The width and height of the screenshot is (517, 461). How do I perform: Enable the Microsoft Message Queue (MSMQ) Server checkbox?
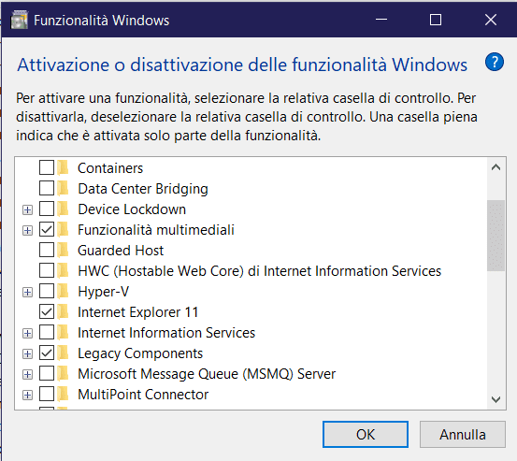(x=47, y=373)
